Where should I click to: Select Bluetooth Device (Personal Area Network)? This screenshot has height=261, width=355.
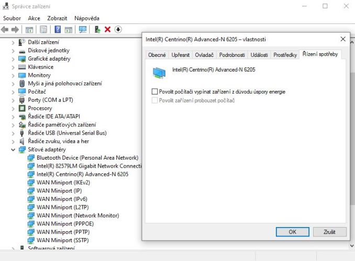pos(87,158)
